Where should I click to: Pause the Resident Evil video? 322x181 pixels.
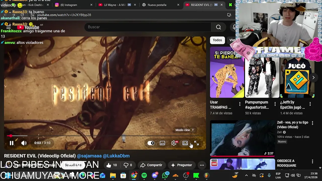(12, 143)
